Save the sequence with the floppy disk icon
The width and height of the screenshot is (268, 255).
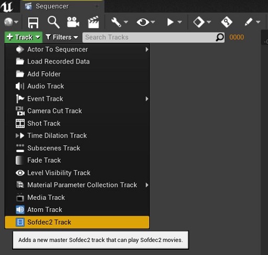click(x=33, y=23)
